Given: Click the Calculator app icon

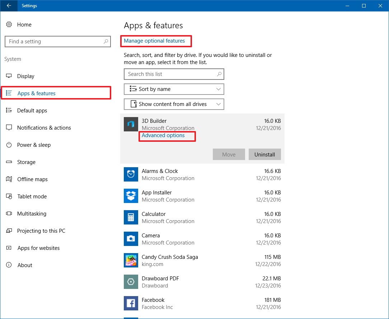Looking at the screenshot, I should click(131, 217).
